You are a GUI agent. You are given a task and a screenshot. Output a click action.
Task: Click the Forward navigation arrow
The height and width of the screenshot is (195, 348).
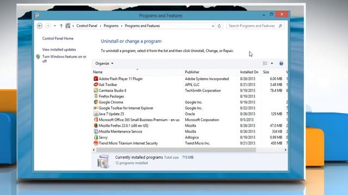point(48,26)
